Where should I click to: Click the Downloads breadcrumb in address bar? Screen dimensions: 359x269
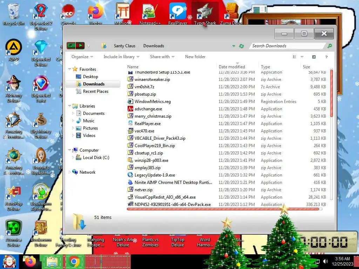coord(154,46)
